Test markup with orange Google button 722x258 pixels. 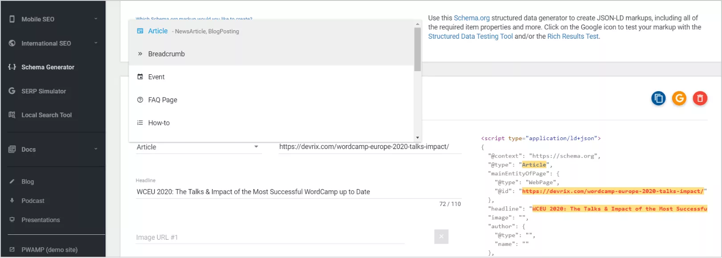click(679, 98)
